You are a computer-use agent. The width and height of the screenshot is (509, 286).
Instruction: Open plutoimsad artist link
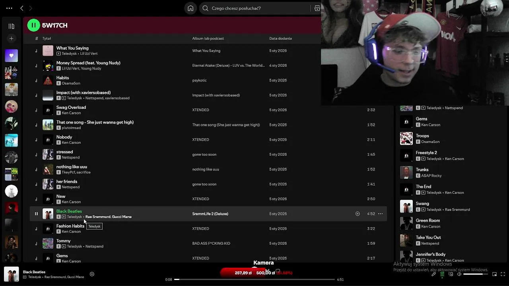[x=71, y=128]
